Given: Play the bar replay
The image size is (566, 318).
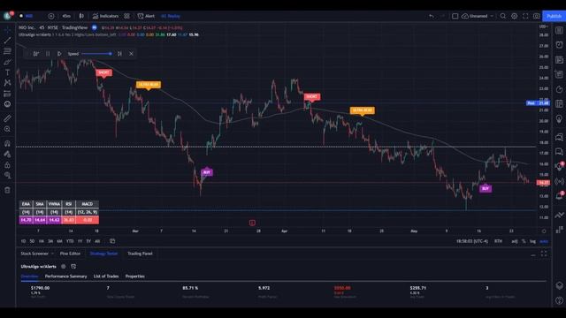Looking at the screenshot, I should tap(59, 54).
